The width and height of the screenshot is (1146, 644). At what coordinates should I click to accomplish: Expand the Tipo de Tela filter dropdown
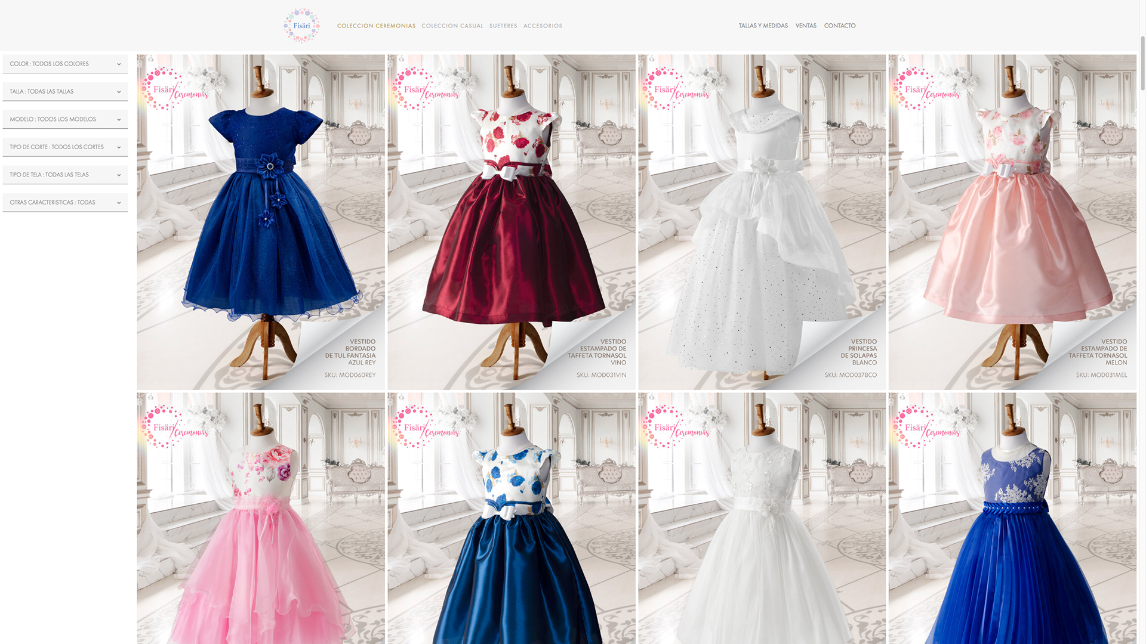point(65,175)
